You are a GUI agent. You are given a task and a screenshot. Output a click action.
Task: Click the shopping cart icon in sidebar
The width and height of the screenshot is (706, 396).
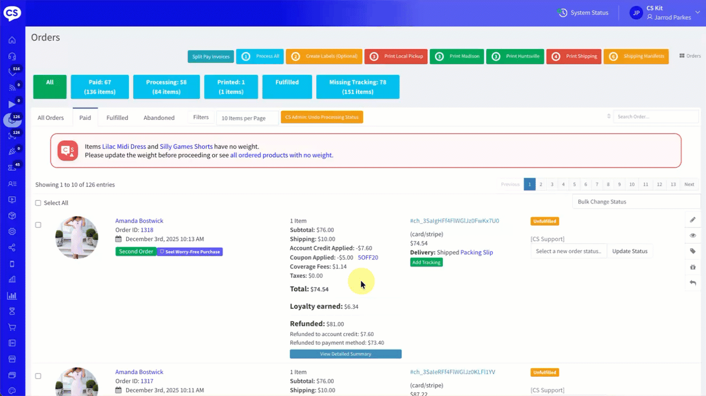point(12,327)
